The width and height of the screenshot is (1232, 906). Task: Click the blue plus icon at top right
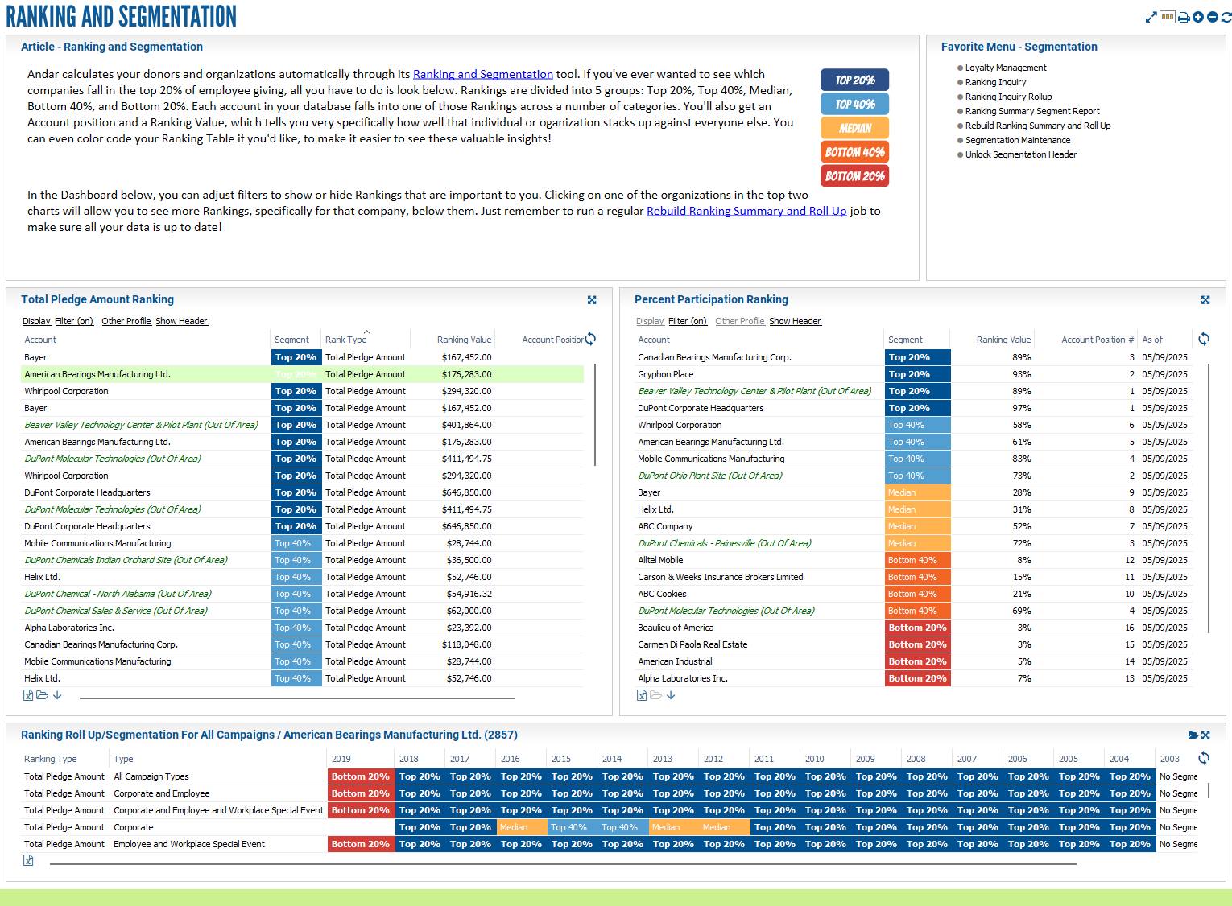(1198, 17)
